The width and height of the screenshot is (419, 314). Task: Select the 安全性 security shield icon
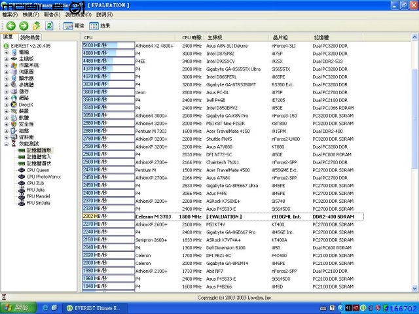(x=14, y=124)
